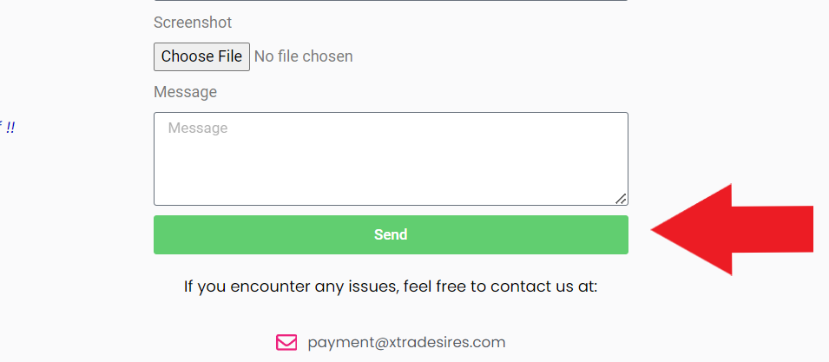The image size is (829, 362).
Task: Click the word "Send" on the button
Action: click(x=391, y=234)
